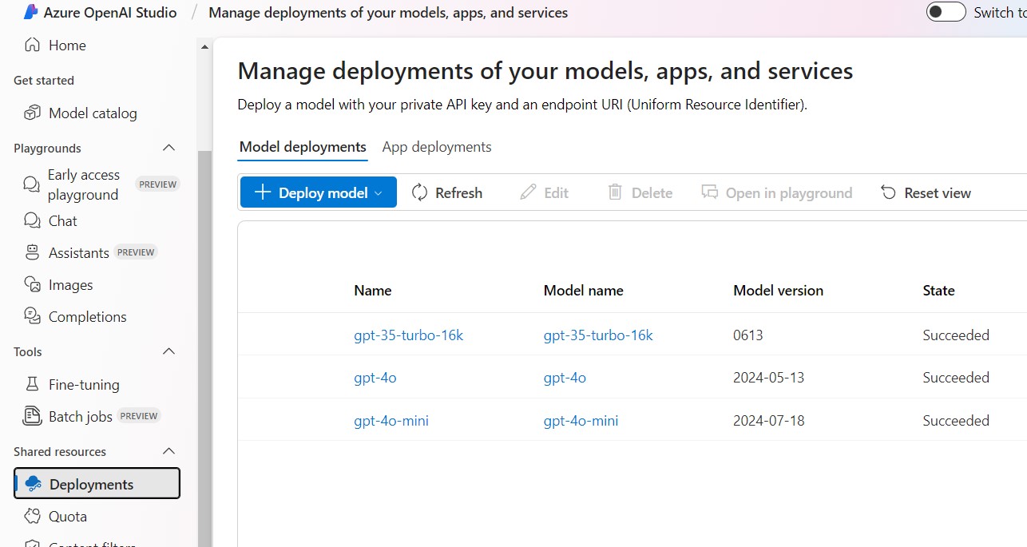This screenshot has width=1027, height=547.
Task: Click the Deployments cloud icon
Action: click(x=33, y=484)
